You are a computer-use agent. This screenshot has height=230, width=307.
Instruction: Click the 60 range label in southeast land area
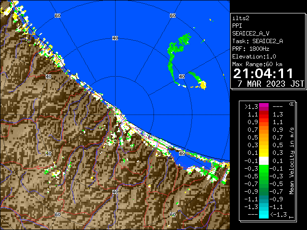click(173, 214)
